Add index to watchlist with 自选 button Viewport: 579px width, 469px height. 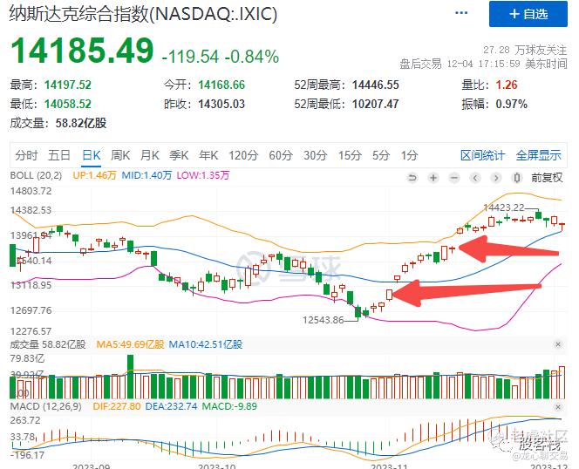pyautogui.click(x=528, y=14)
